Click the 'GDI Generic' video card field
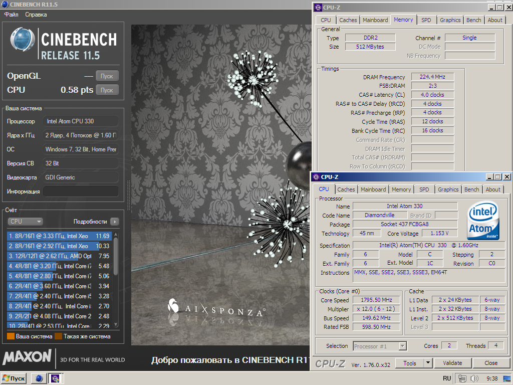The height and width of the screenshot is (385, 513). point(81,177)
